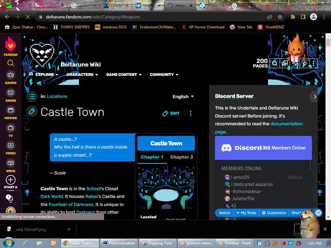Screen dimensions: 331x248
Task: Open veal himself.png download
Action: [30, 229]
